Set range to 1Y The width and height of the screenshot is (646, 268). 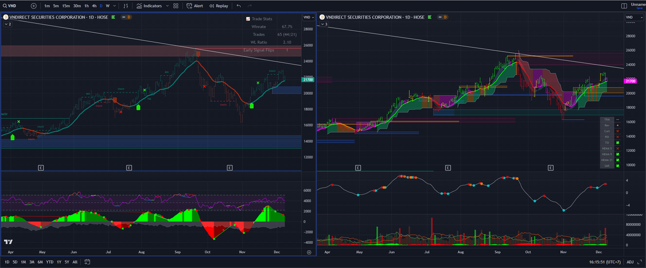[x=58, y=262]
